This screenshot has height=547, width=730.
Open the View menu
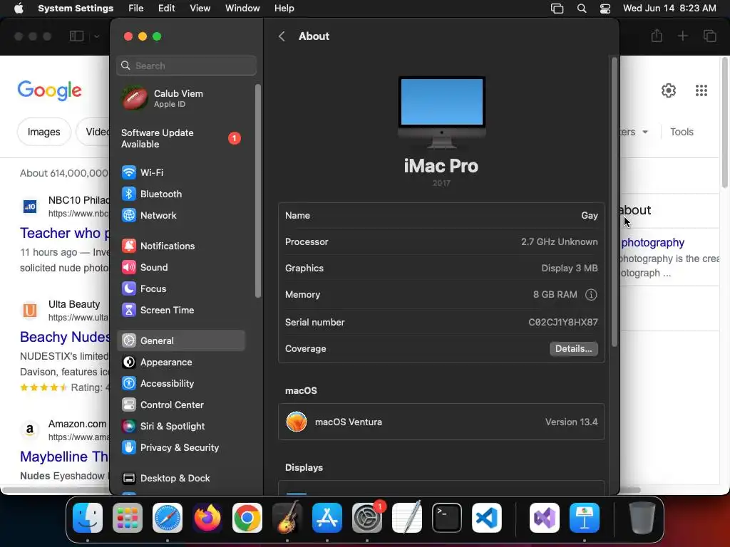click(x=200, y=9)
